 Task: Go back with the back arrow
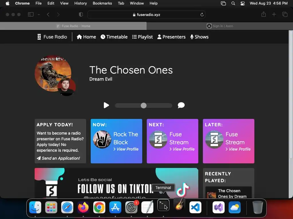[48, 14]
